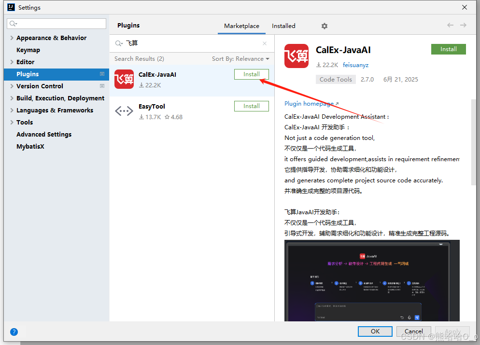Install the EasyTool plugin
This screenshot has width=480, height=345.
(251, 106)
